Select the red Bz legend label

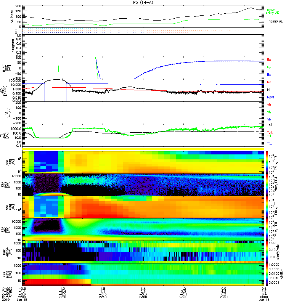coord(269,59)
